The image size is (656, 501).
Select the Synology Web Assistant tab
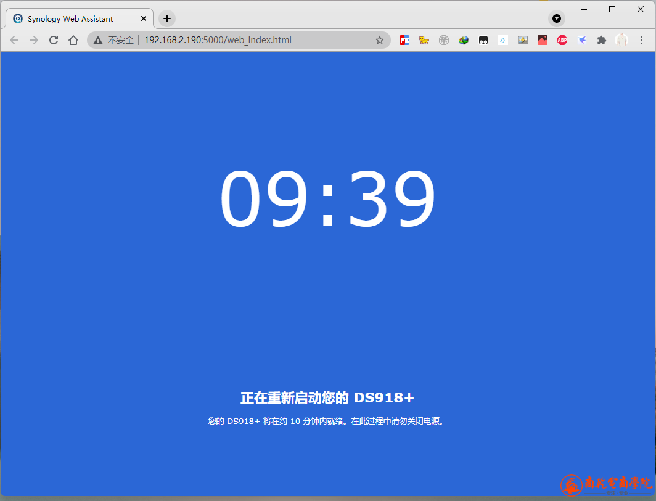tap(80, 19)
